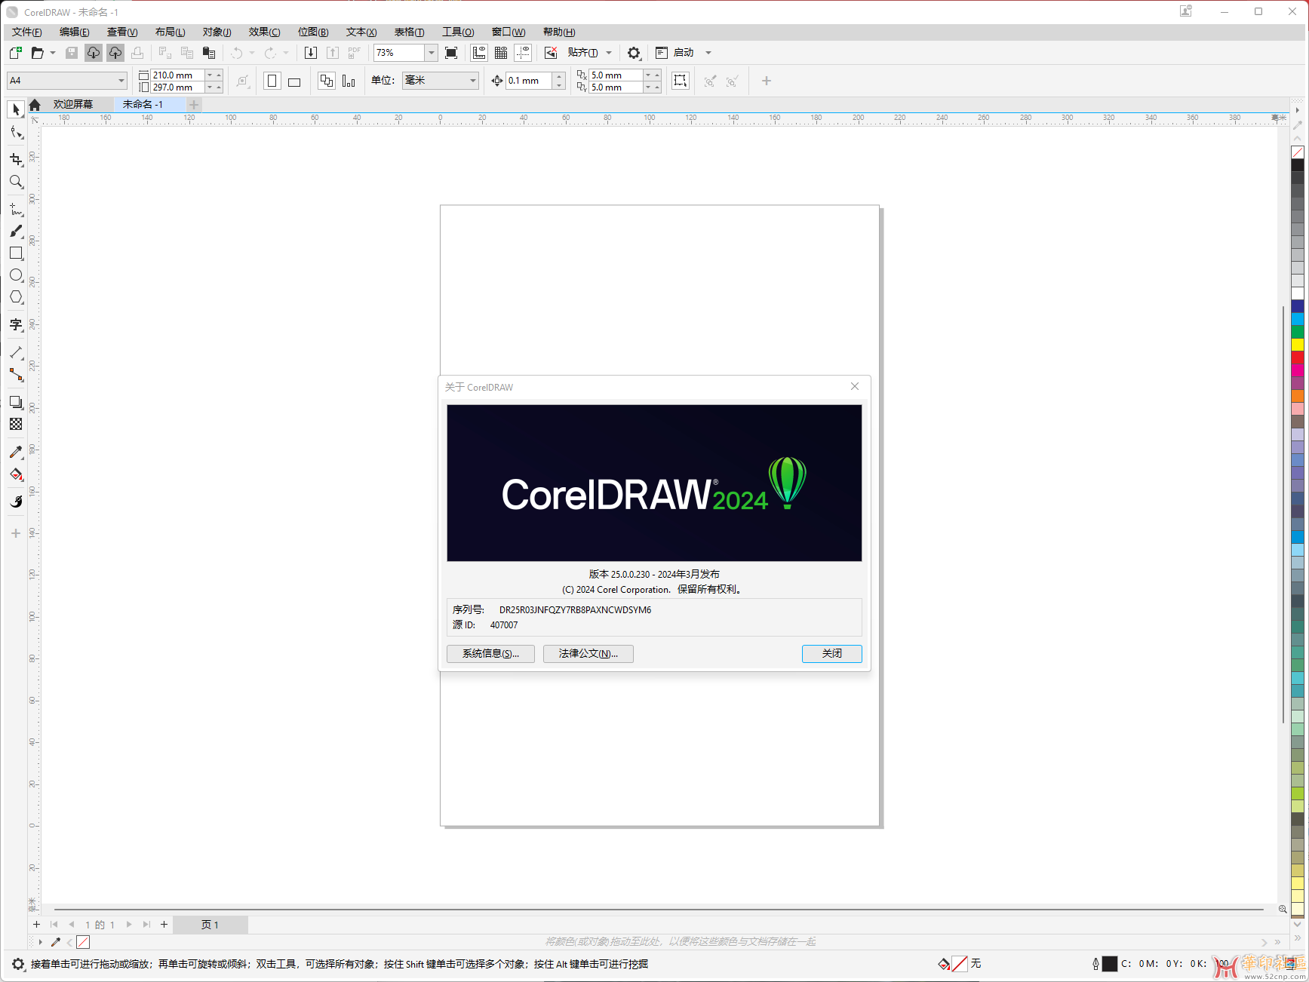Select the Text tool

point(16,325)
